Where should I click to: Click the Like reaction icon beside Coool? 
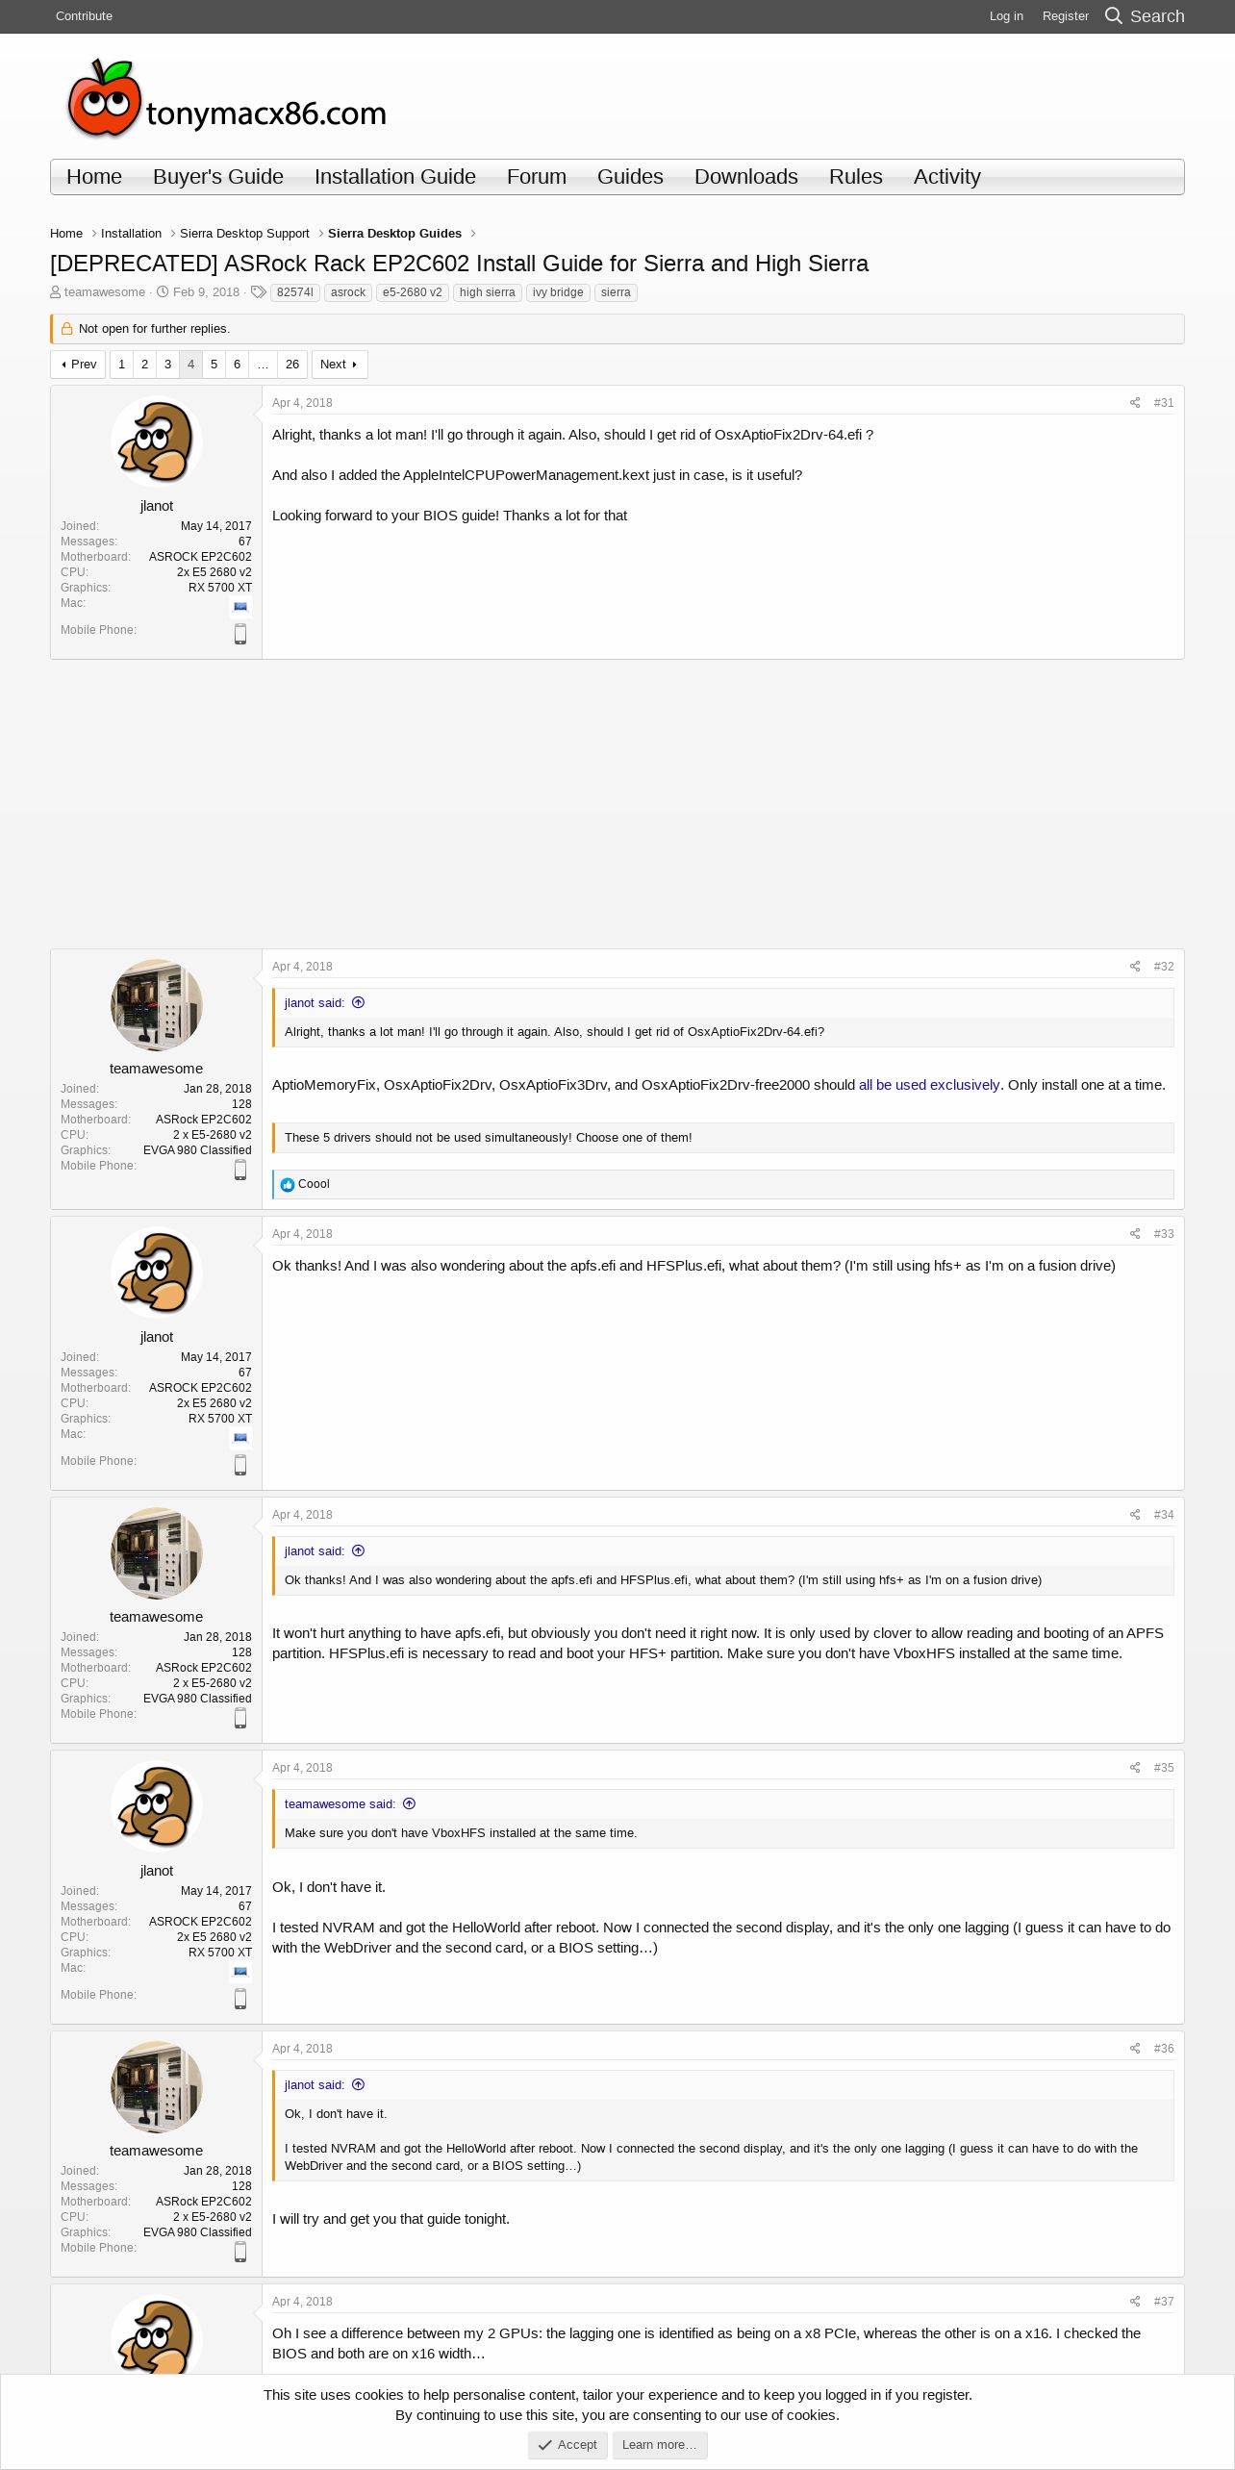click(x=288, y=1185)
